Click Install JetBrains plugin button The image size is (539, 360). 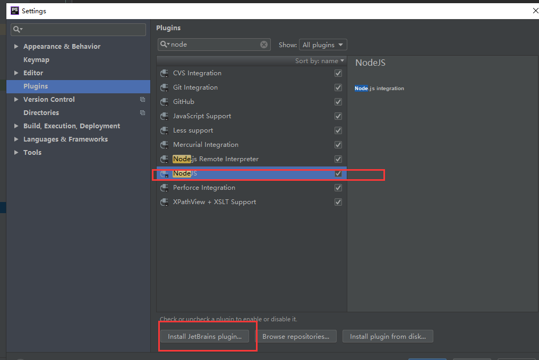pos(204,336)
